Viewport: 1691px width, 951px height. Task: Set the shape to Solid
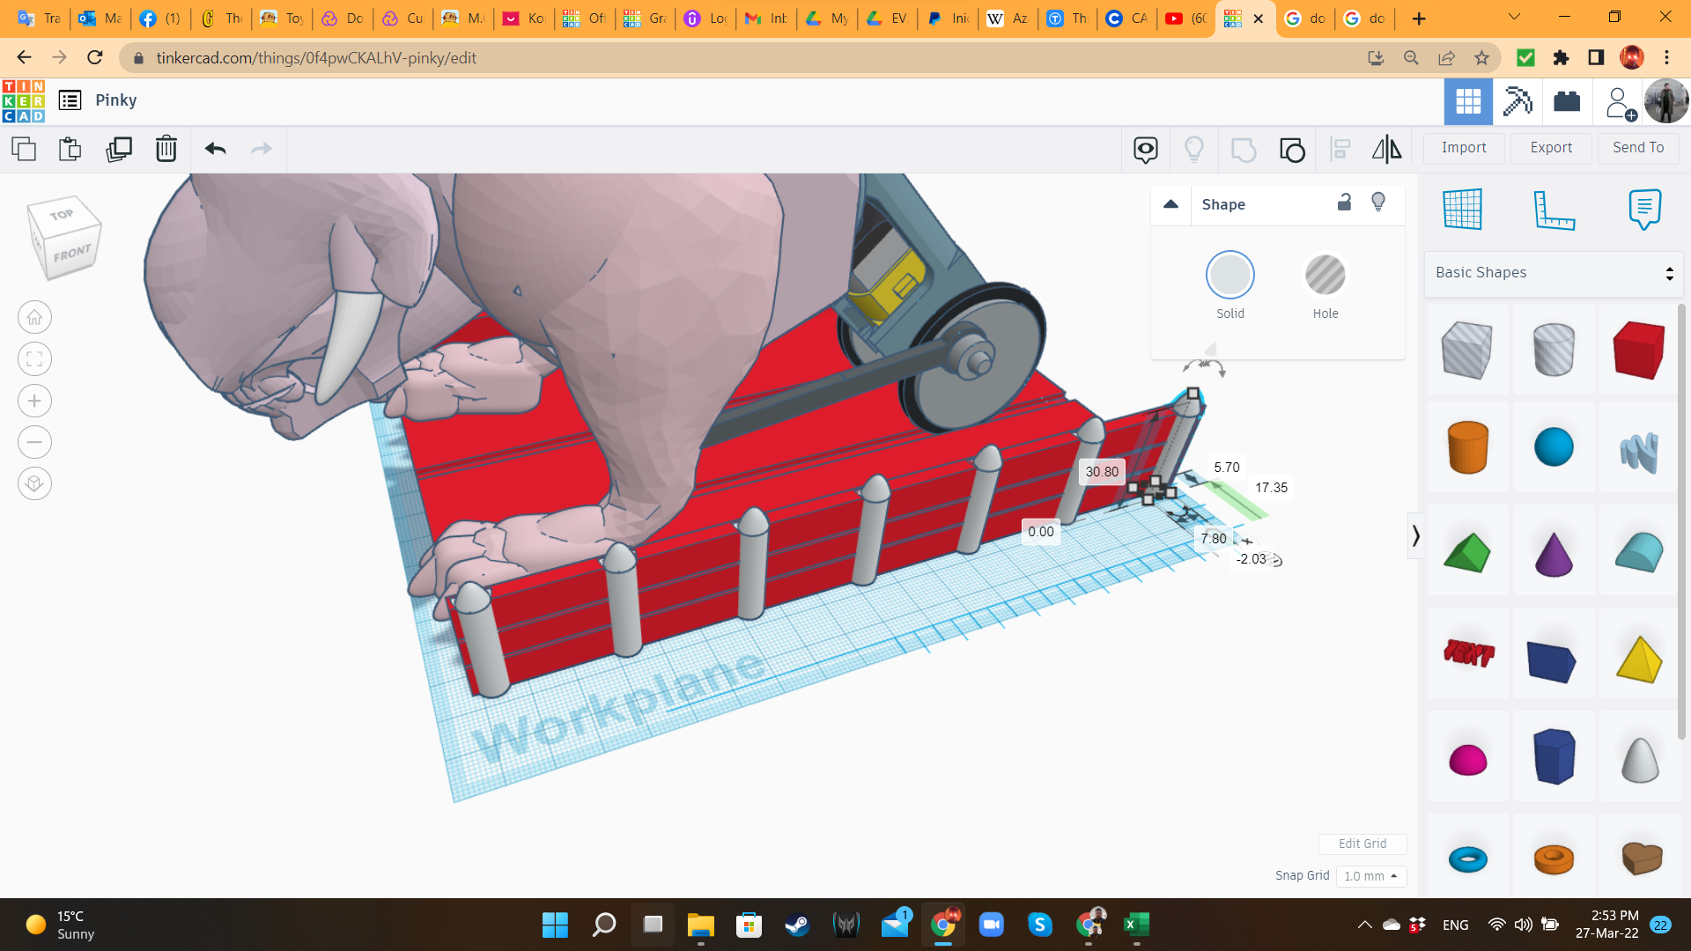tap(1229, 276)
